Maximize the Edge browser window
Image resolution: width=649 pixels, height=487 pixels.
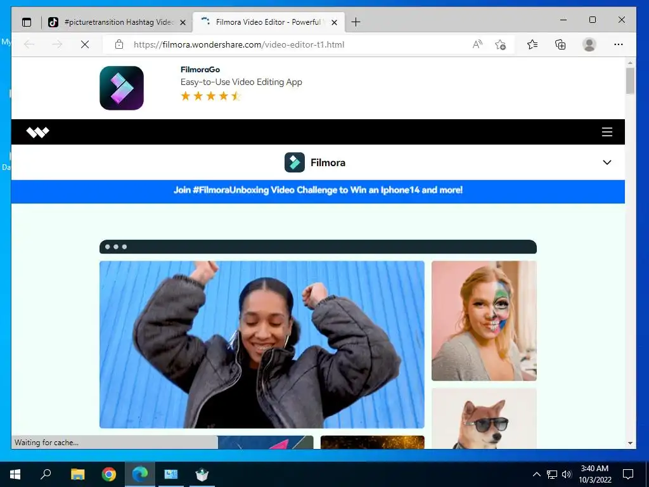click(593, 20)
